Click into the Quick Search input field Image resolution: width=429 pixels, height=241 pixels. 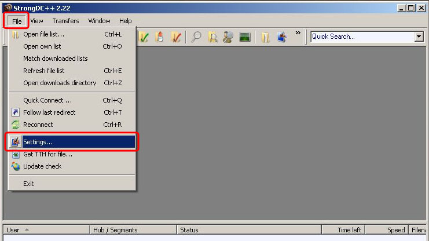coord(362,36)
